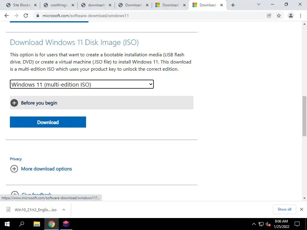The height and width of the screenshot is (230, 307).
Task: Click the lock icon in address bar
Action: click(x=38, y=16)
